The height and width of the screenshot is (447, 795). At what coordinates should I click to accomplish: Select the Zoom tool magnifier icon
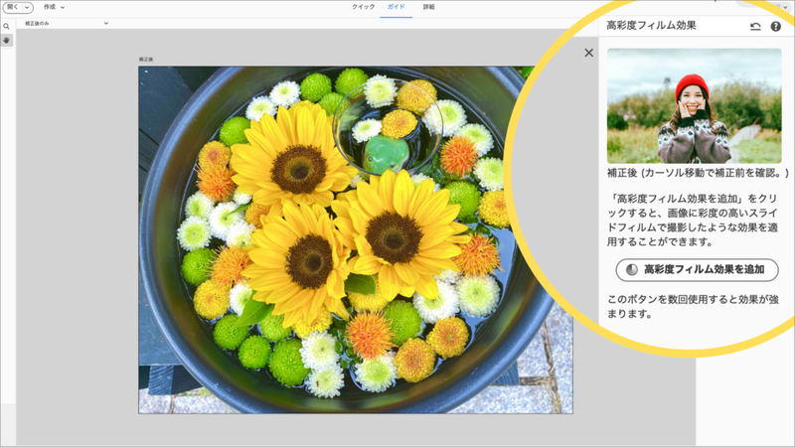pyautogui.click(x=6, y=27)
